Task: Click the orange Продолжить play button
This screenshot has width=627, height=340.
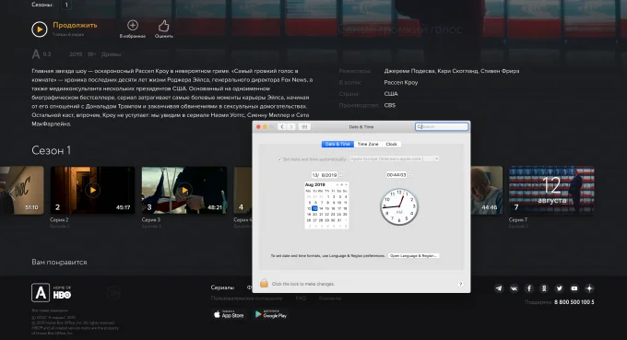Action: (x=40, y=29)
